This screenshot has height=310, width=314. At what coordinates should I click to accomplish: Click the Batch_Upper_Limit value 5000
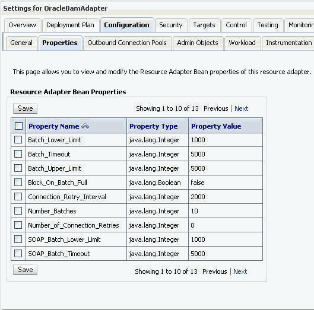(x=198, y=168)
